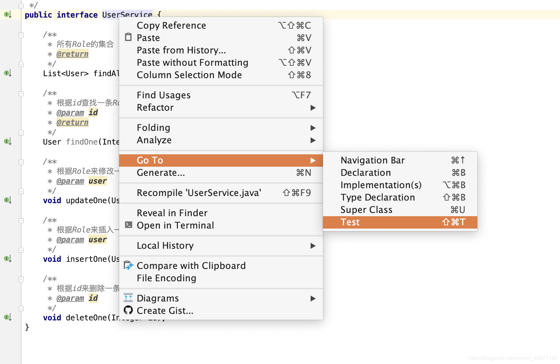Click the @param id tag above deleteOne
The image size is (560, 364).
click(x=77, y=298)
